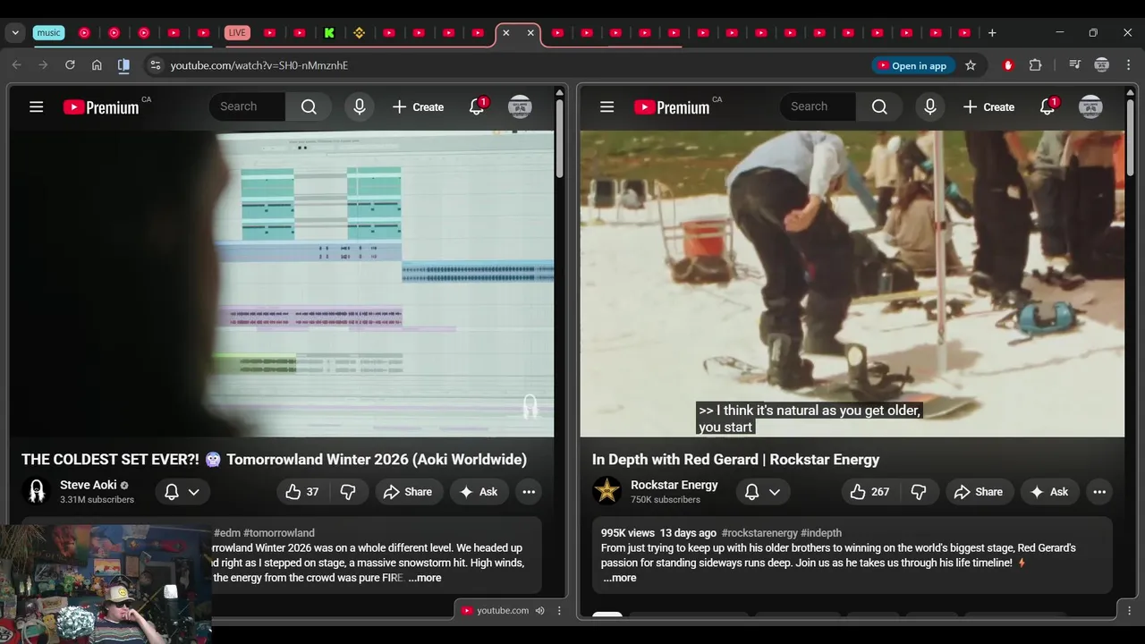This screenshot has width=1145, height=644.
Task: Click the left pane vertical scrollbar
Action: [x=559, y=139]
